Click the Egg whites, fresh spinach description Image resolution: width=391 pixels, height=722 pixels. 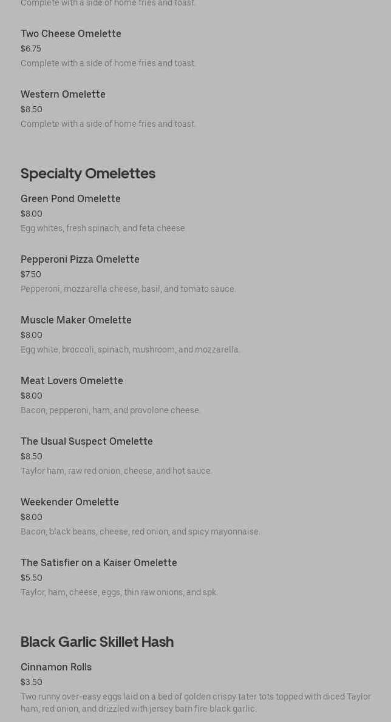(103, 229)
